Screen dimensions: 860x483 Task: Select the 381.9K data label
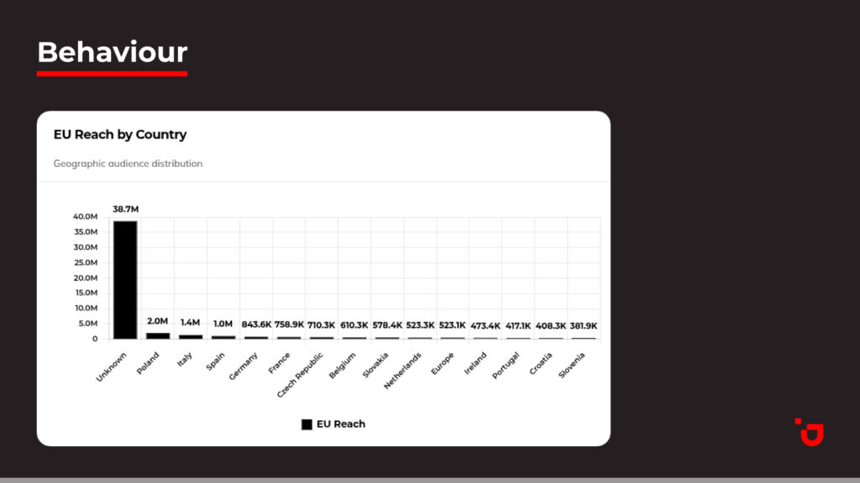click(584, 325)
